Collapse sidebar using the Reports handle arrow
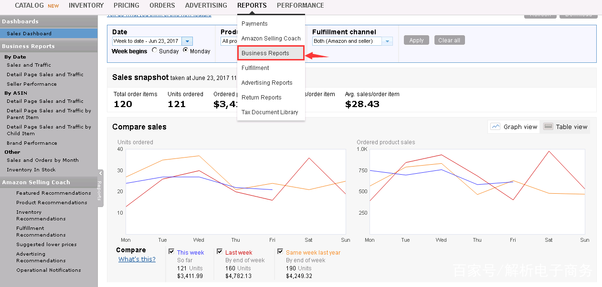Viewport: 602px width, 287px height. [100, 173]
